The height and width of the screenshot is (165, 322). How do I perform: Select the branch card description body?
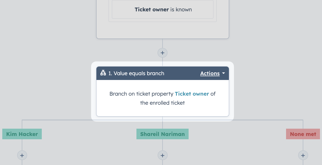tap(163, 98)
